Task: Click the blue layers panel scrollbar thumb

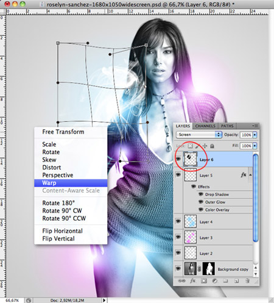Action: pos(256,198)
